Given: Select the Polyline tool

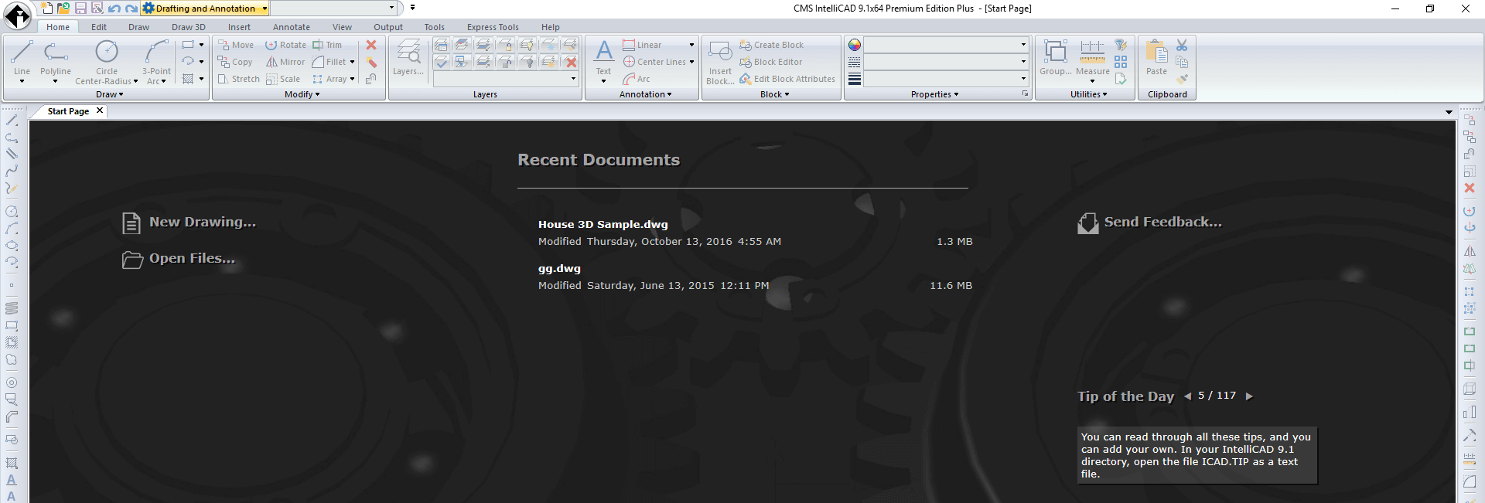Looking at the screenshot, I should 56,60.
